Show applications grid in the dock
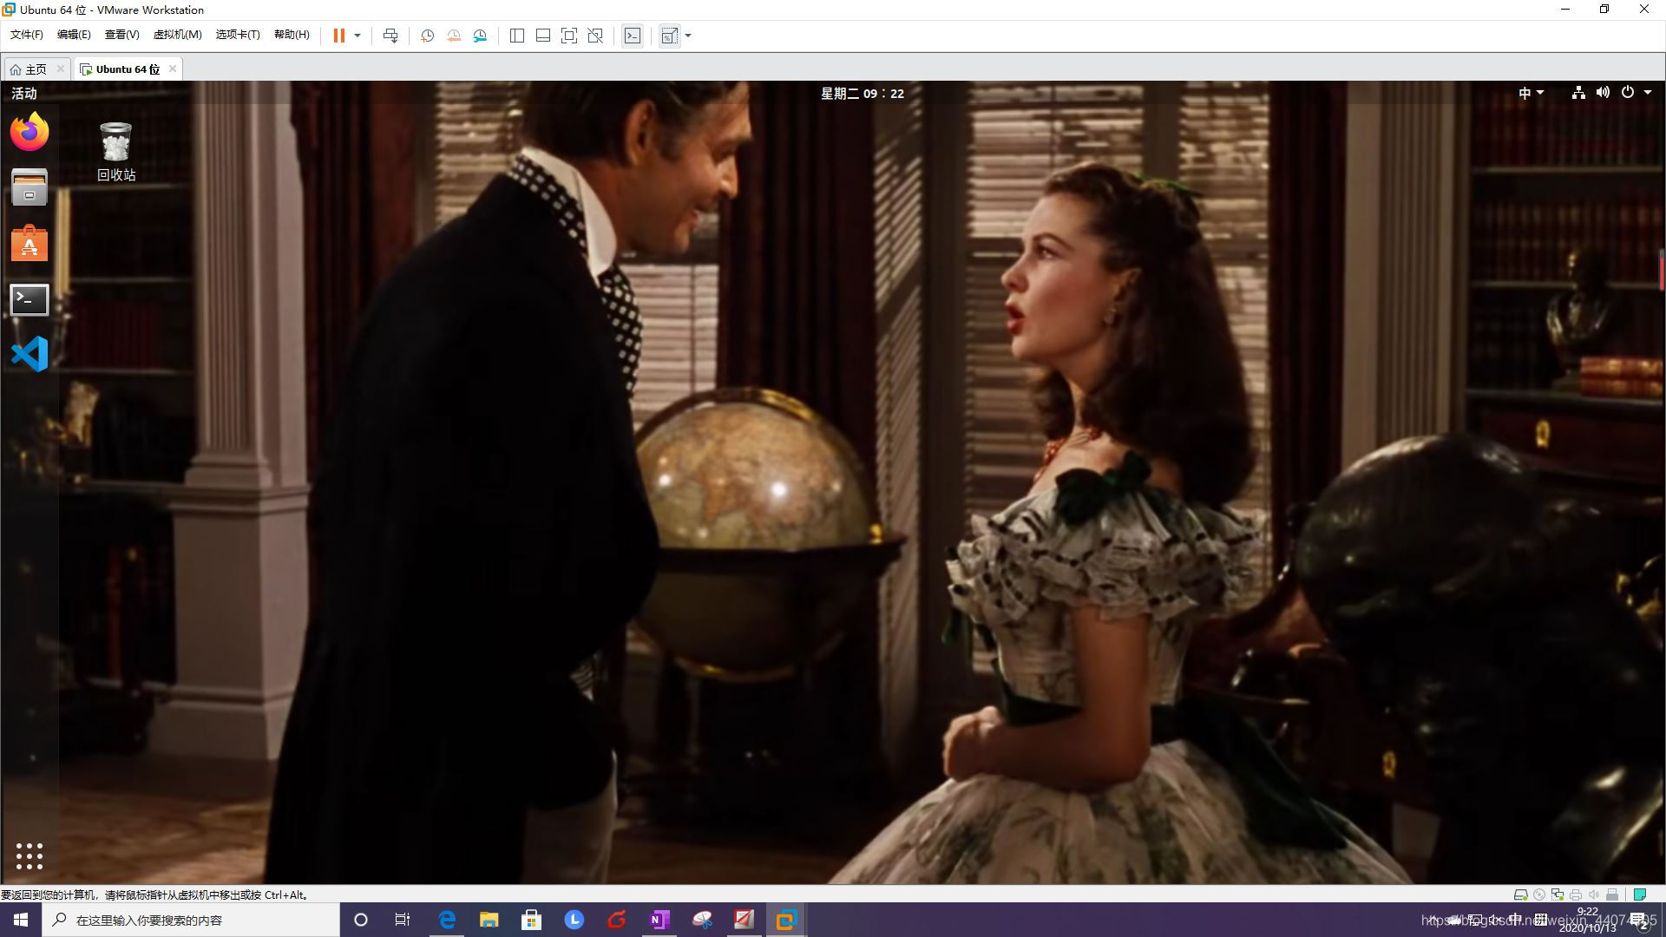This screenshot has width=1666, height=937. click(29, 855)
